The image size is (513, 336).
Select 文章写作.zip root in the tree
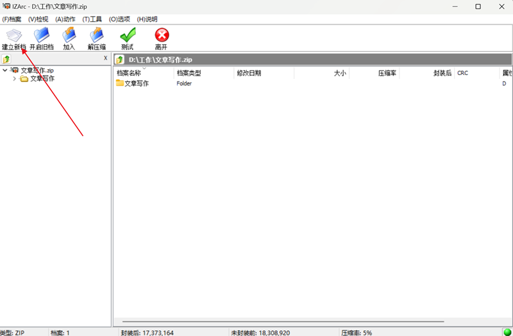point(37,71)
